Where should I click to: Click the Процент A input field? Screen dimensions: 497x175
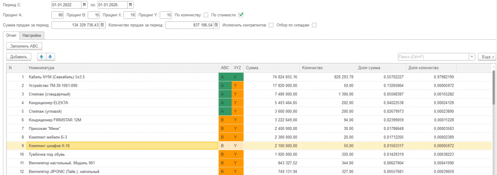58,15
